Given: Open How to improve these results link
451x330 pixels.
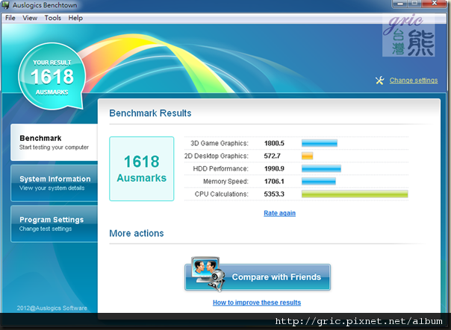Looking at the screenshot, I should 257,302.
